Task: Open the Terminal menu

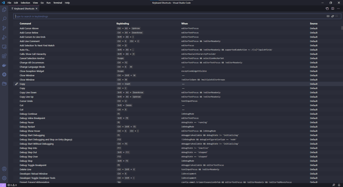Action: pyautogui.click(x=58, y=3)
